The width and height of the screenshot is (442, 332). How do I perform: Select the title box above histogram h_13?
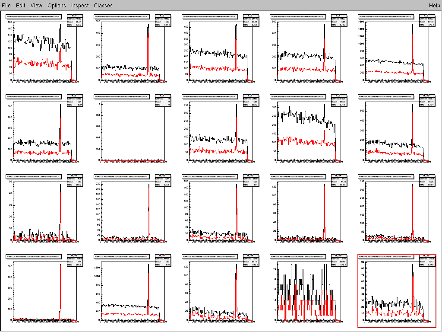click(210, 176)
